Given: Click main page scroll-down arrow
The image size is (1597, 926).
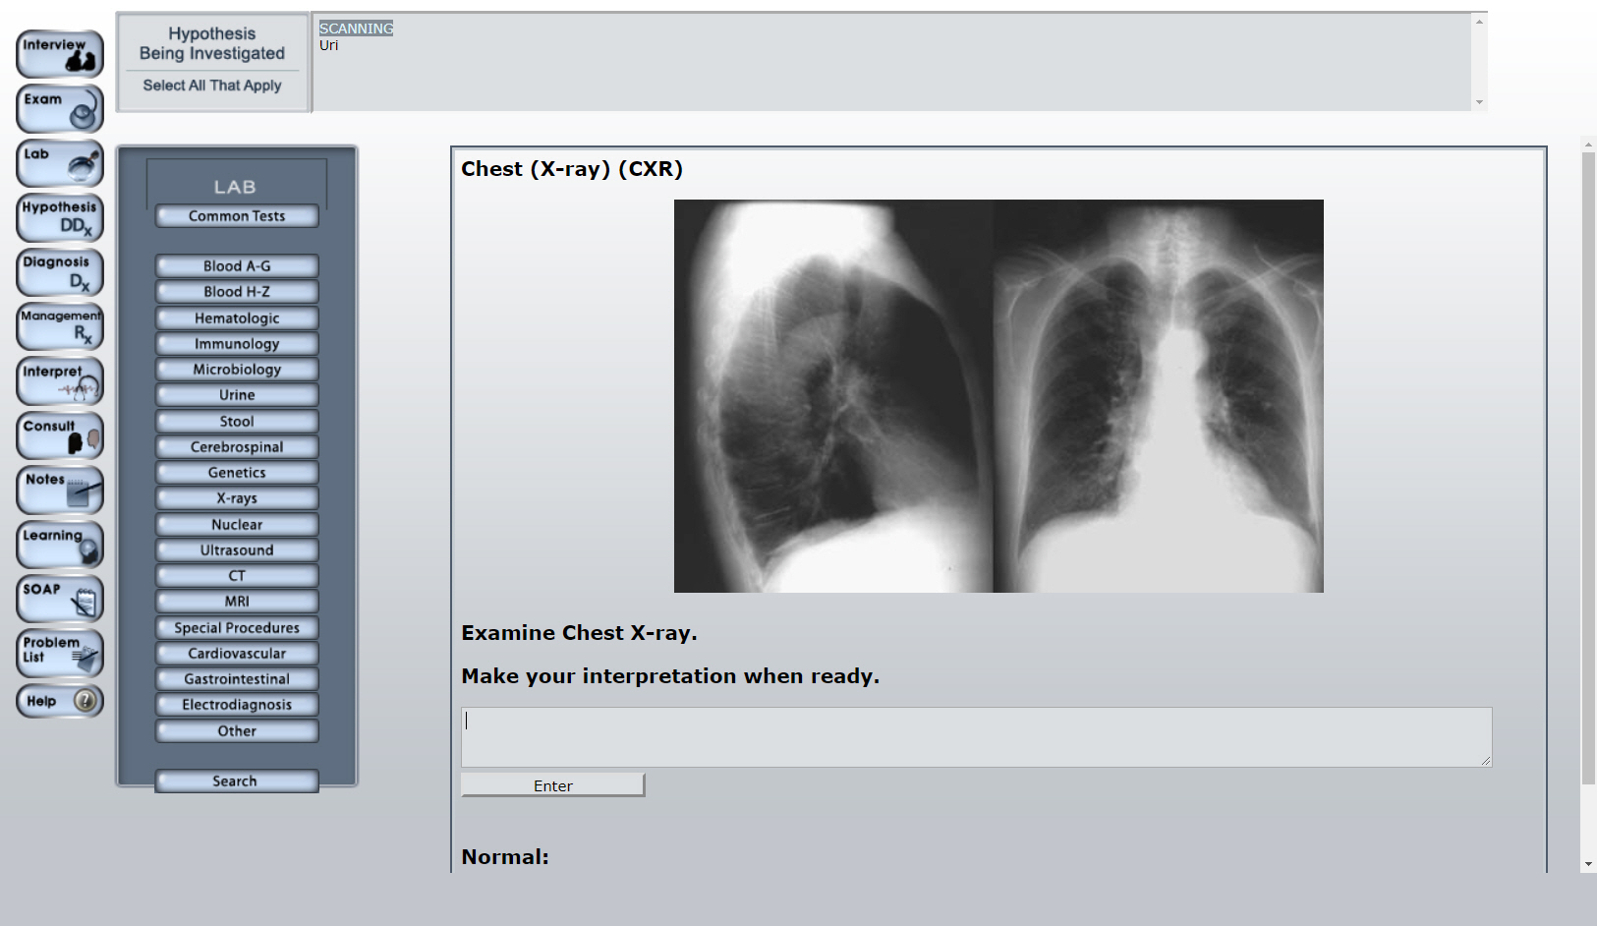Looking at the screenshot, I should pos(1588,865).
